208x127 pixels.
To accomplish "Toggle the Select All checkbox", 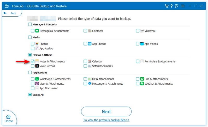I will coord(30,95).
